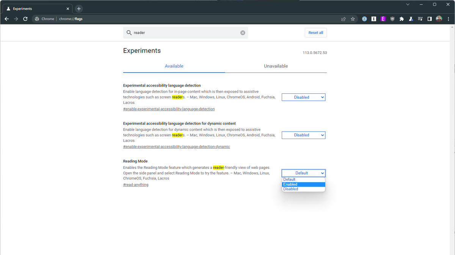Viewport: 455px width, 255px height.
Task: Open the 1Password extension
Action: (x=364, y=19)
